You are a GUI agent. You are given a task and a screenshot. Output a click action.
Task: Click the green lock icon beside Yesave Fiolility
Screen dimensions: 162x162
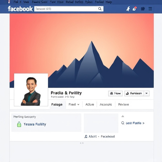pyautogui.click(x=19, y=124)
